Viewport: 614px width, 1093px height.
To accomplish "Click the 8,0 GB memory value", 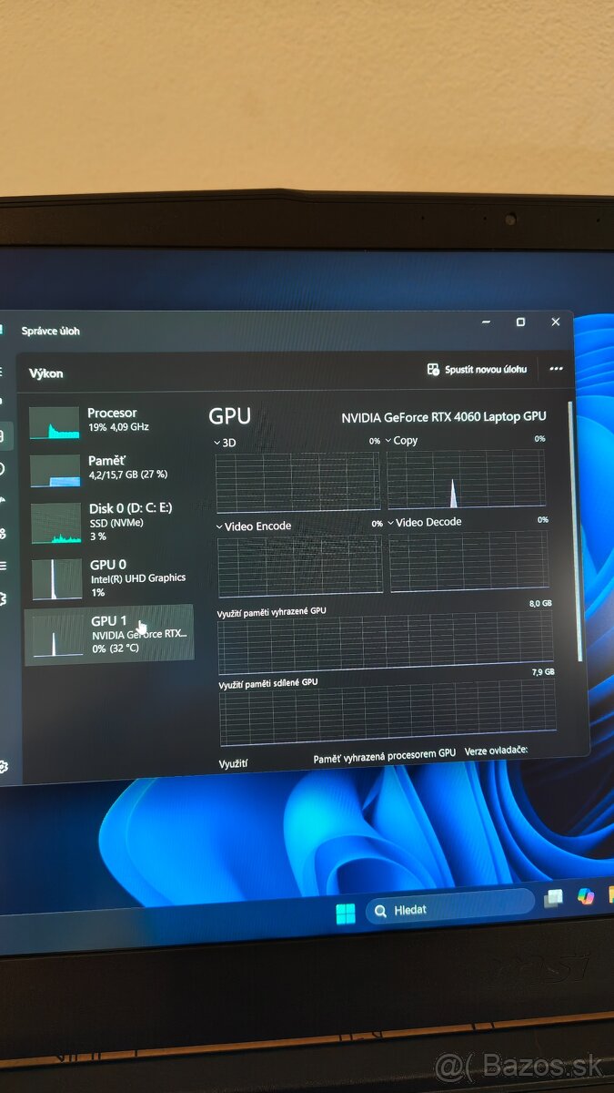I will click(540, 603).
